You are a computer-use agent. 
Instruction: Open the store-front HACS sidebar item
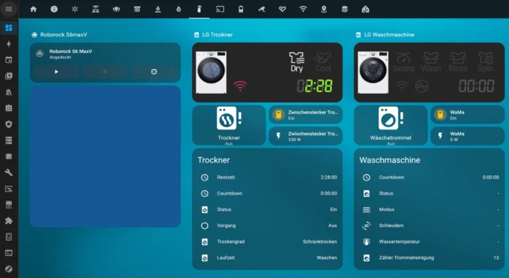[x=9, y=204]
